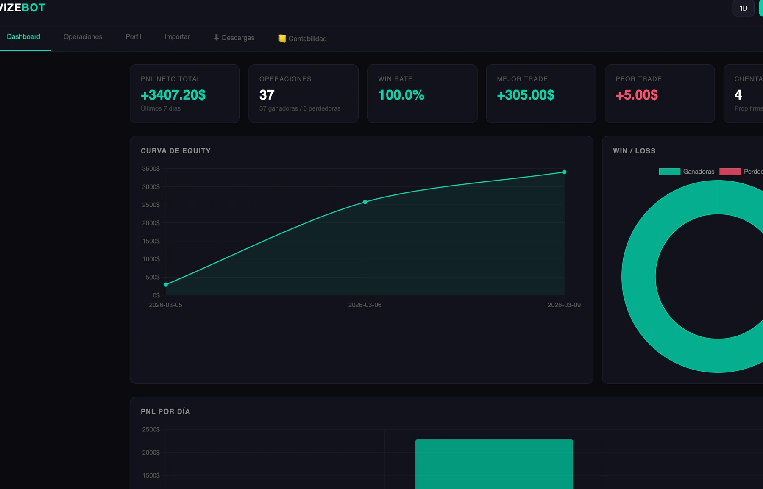Click the 2026-03-06 date axis label
This screenshot has height=489, width=763.
coord(365,305)
